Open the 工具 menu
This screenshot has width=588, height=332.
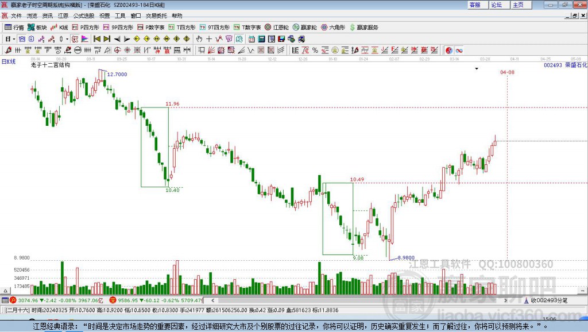pos(120,16)
